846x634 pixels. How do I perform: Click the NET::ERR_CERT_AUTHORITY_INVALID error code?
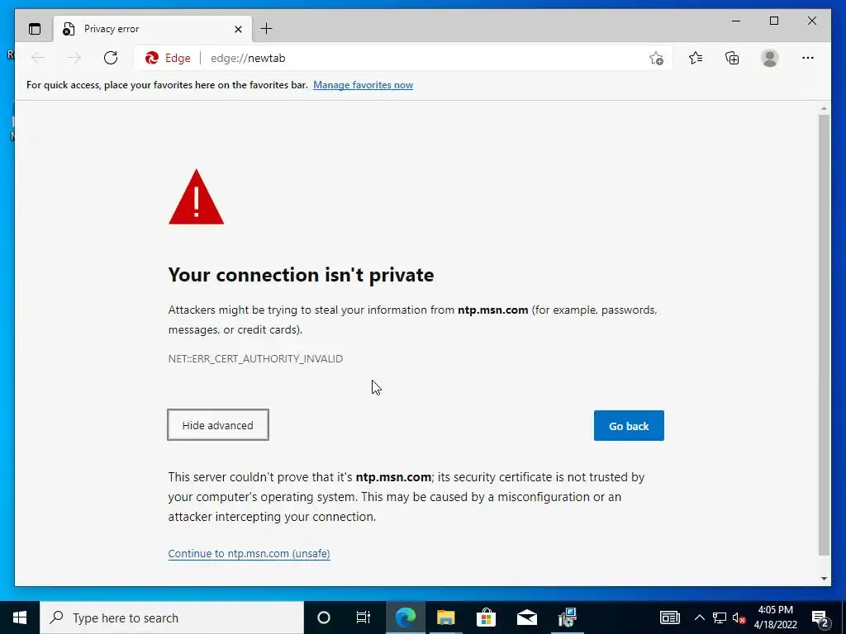255,359
